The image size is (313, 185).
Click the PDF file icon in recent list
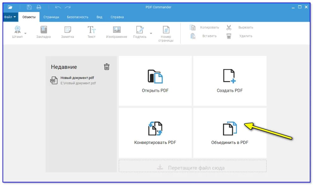coord(54,81)
